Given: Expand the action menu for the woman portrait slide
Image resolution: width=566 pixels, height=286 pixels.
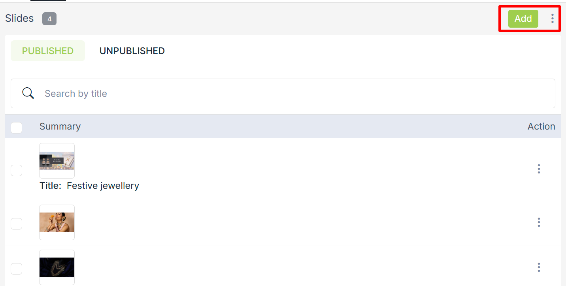Looking at the screenshot, I should 539,222.
